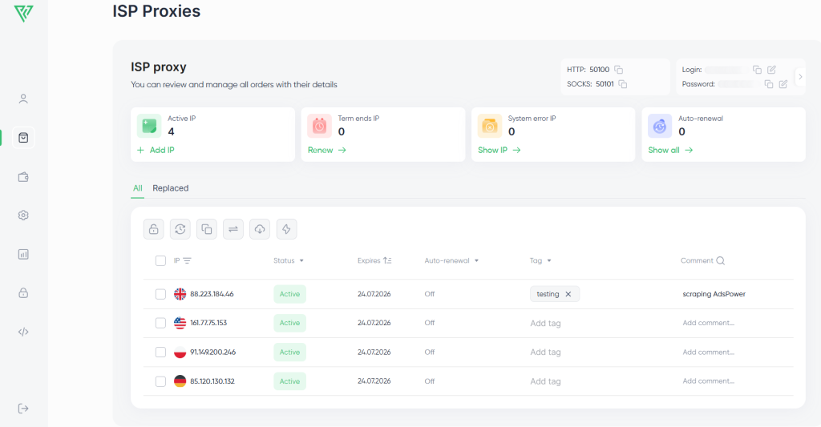Remove the testing tag with X

pyautogui.click(x=568, y=294)
